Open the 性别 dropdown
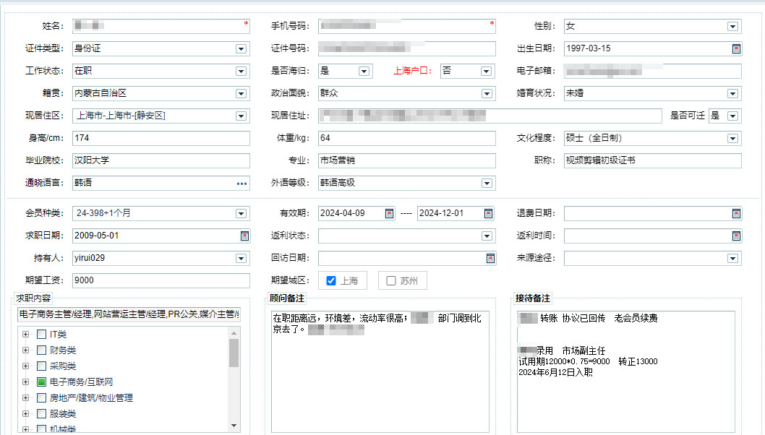Viewport: 765px width, 435px height. tap(732, 26)
